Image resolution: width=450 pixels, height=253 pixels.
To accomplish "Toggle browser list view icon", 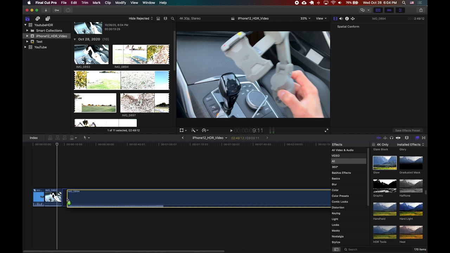I will (158, 19).
